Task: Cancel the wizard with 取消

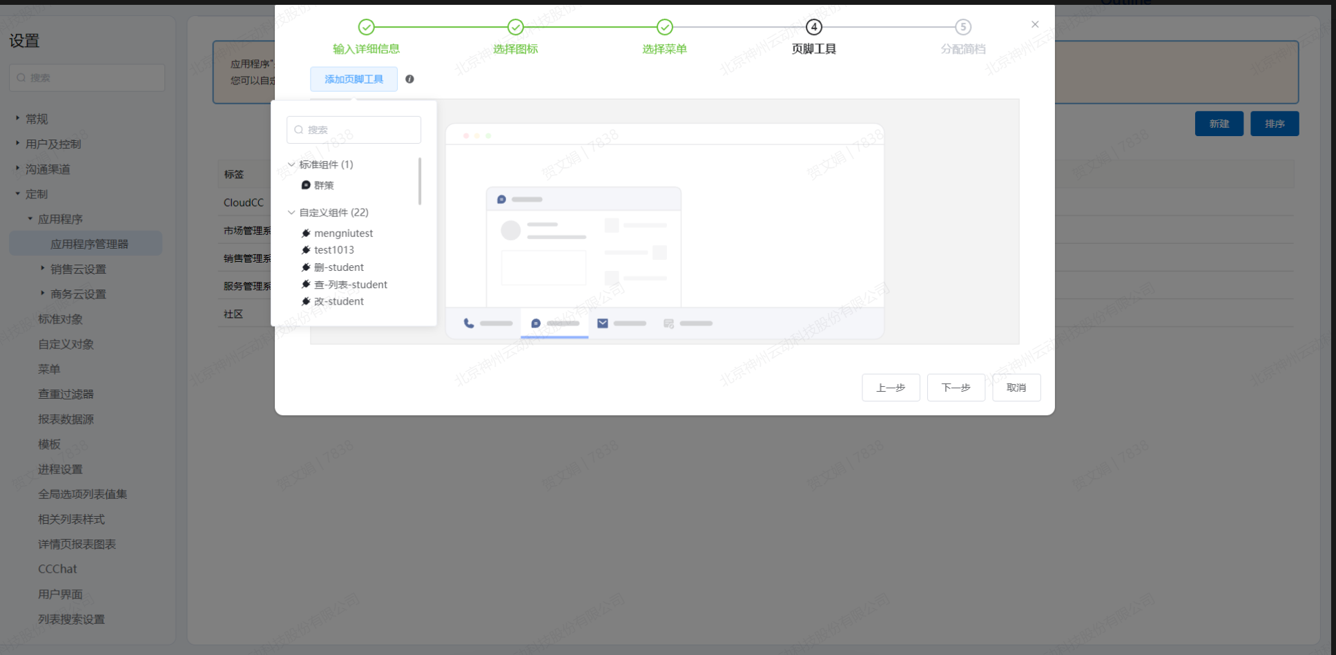Action: tap(1016, 388)
